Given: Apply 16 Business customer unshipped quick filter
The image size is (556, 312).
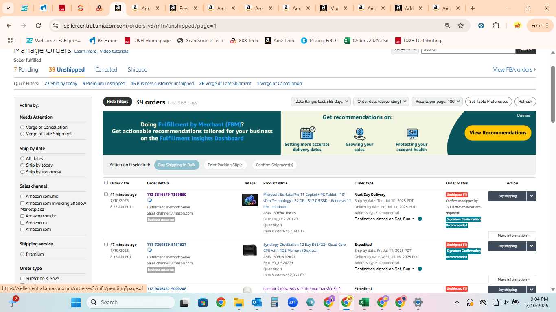Looking at the screenshot, I should pyautogui.click(x=162, y=83).
